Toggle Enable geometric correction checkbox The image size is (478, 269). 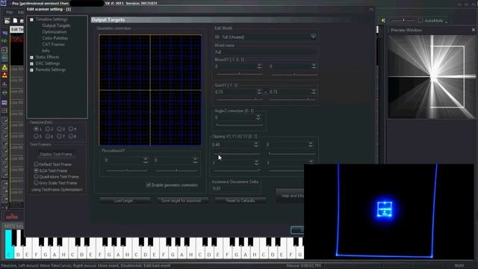(148, 185)
